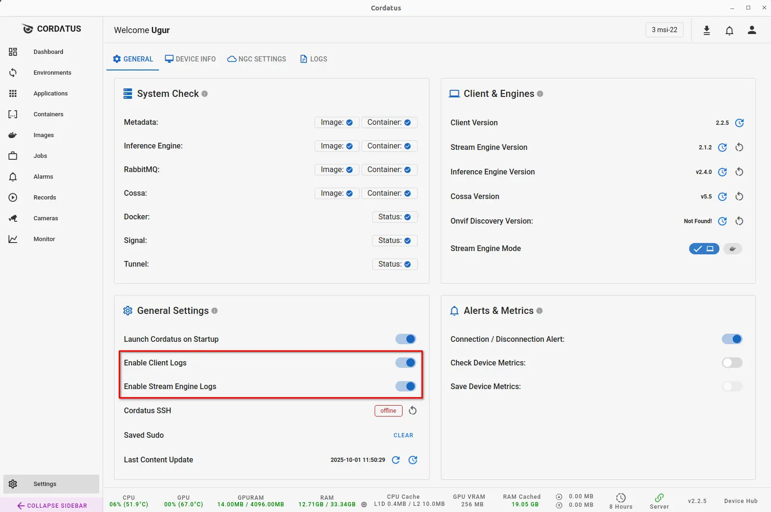Go to Containers in the sidebar
This screenshot has height=512, width=771.
pyautogui.click(x=48, y=114)
